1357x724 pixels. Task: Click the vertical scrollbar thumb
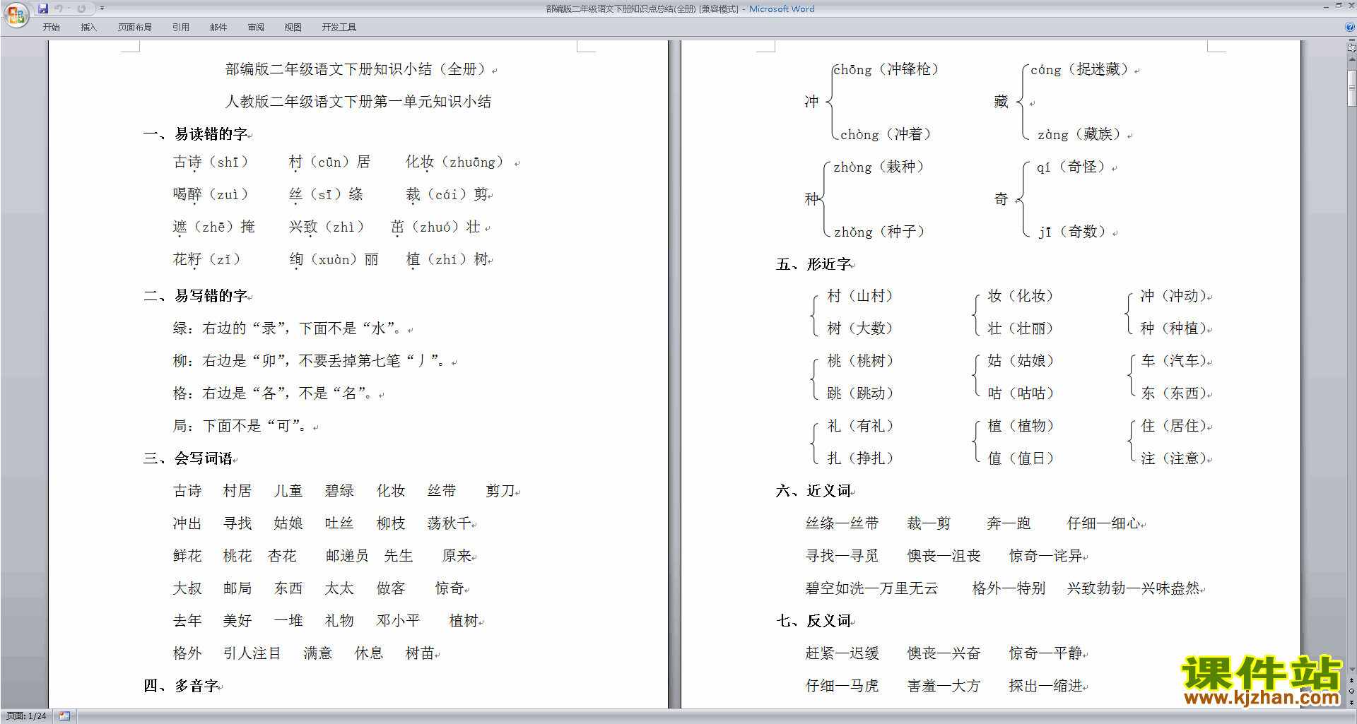[x=1351, y=88]
